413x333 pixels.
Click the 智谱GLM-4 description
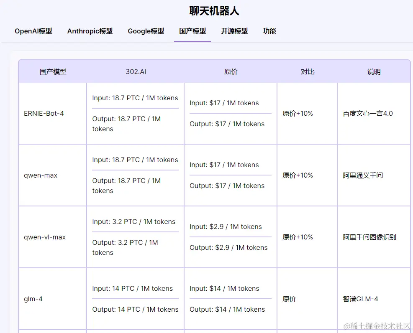pyautogui.click(x=360, y=299)
